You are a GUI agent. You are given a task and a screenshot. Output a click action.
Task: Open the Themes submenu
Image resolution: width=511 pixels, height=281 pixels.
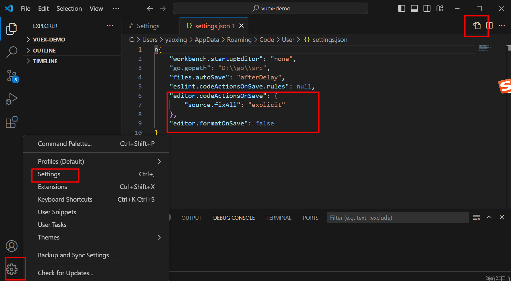click(96, 237)
